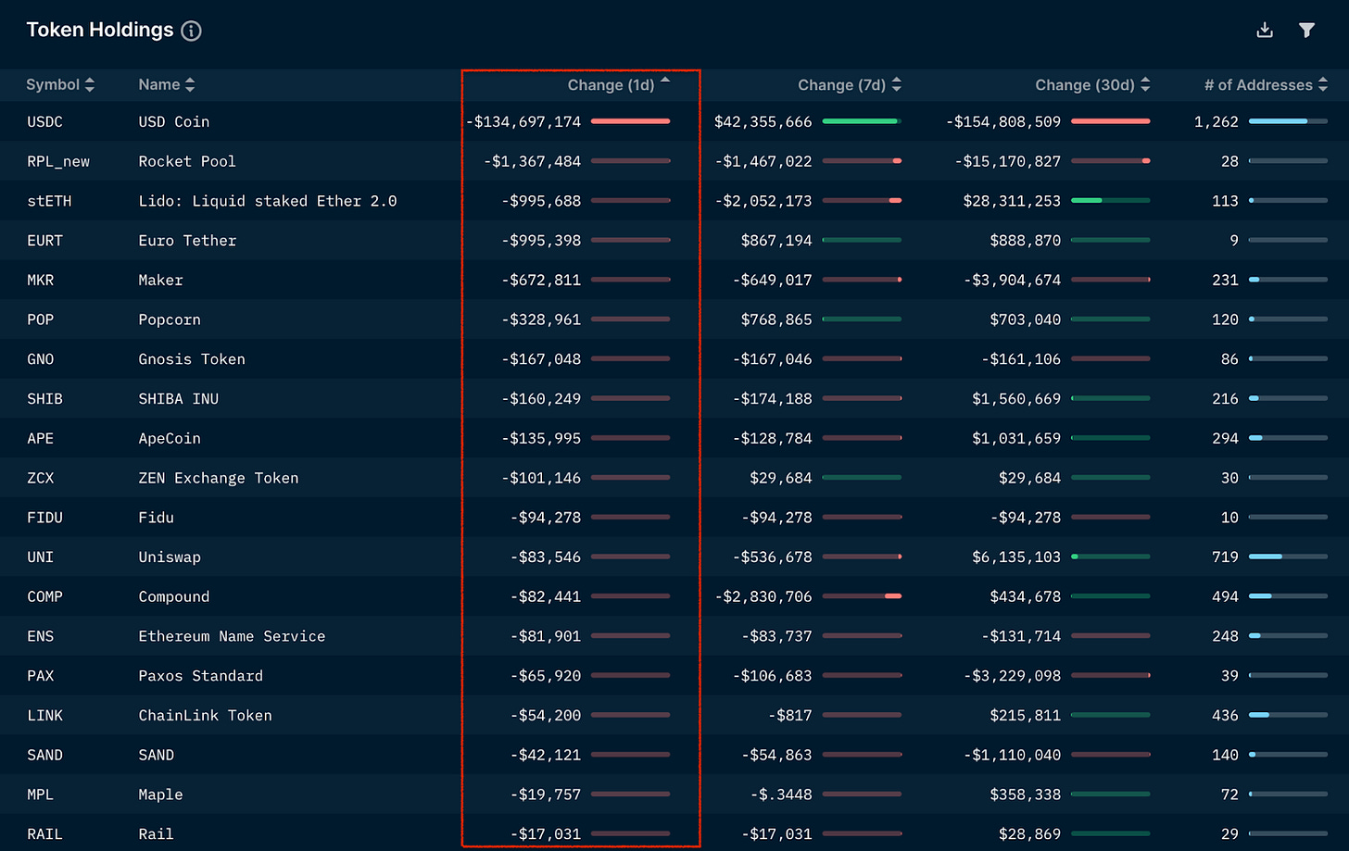The width and height of the screenshot is (1349, 851).
Task: Sort by the Symbol column arrows
Action: (x=90, y=85)
